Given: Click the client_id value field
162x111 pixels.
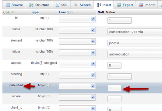Looking at the screenshot, I should tap(114, 109).
